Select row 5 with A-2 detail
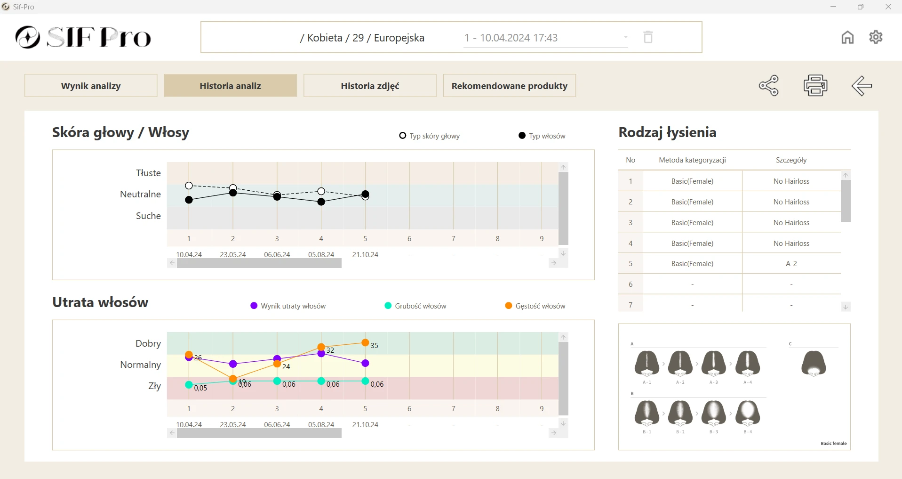902x479 pixels. [791, 264]
